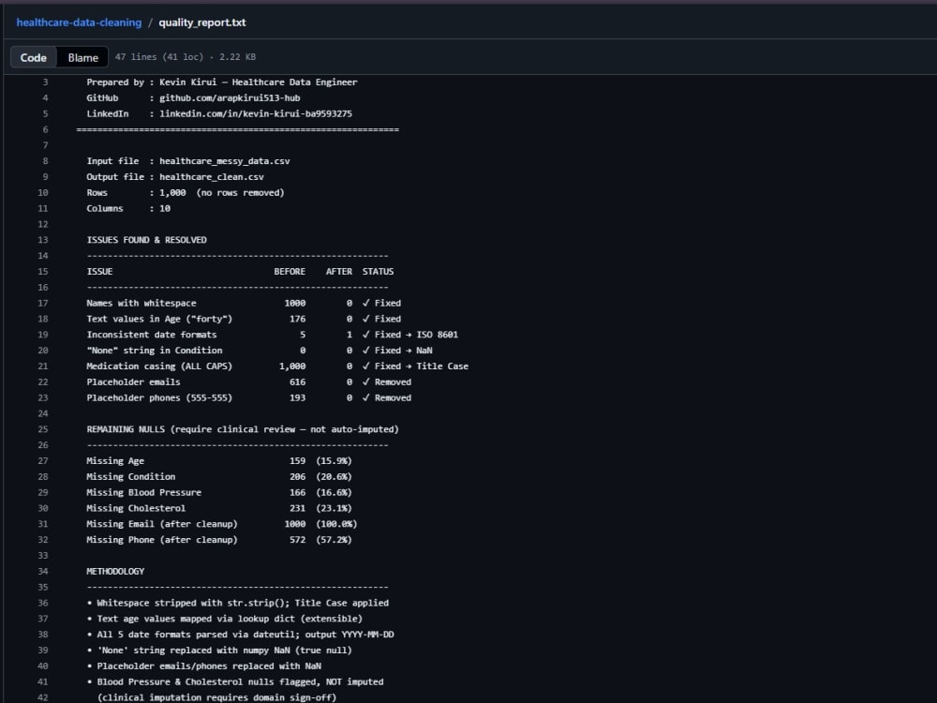The height and width of the screenshot is (703, 937).
Task: Click 'All 5 date formats parsed' bullet
Action: 240,635
